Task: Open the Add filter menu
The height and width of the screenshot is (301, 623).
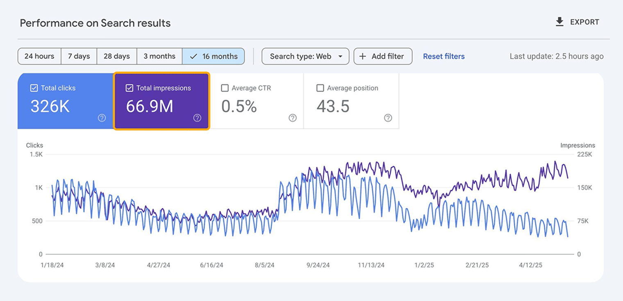Action: 383,56
